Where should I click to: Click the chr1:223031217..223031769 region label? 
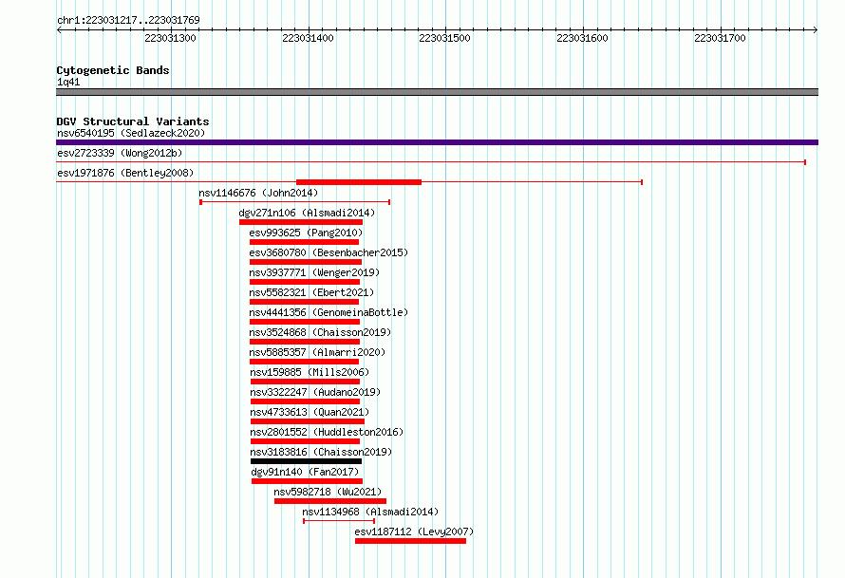(128, 20)
